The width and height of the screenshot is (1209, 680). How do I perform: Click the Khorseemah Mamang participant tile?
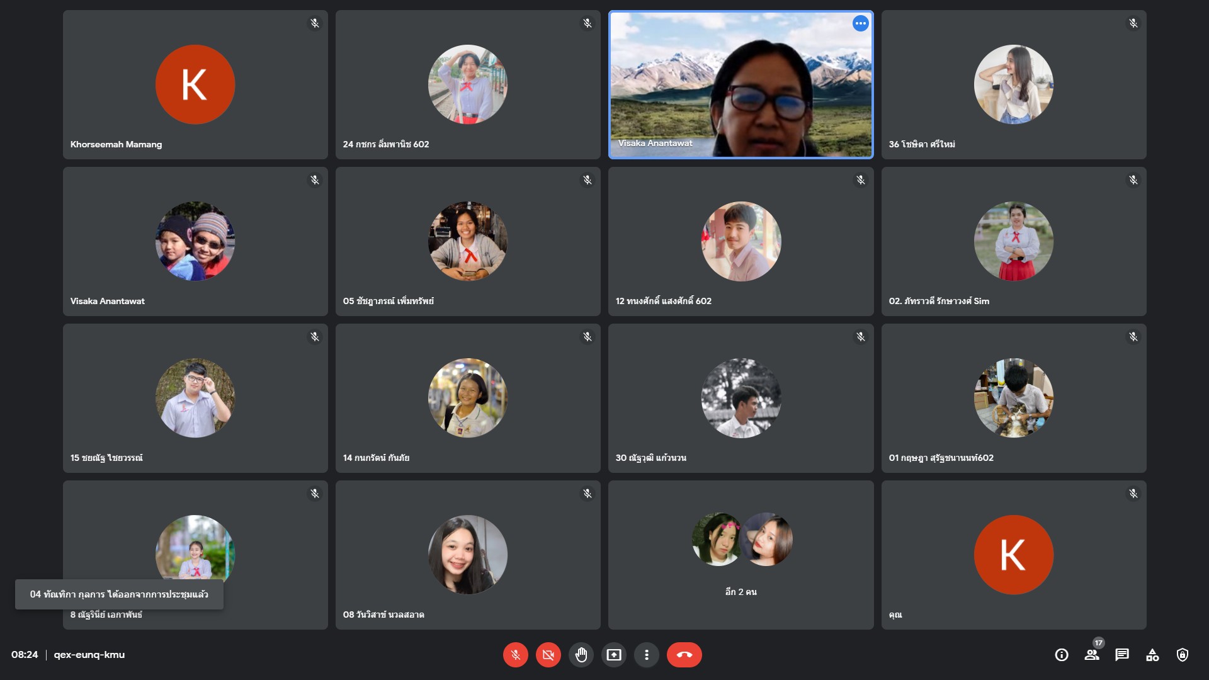pyautogui.click(x=195, y=84)
